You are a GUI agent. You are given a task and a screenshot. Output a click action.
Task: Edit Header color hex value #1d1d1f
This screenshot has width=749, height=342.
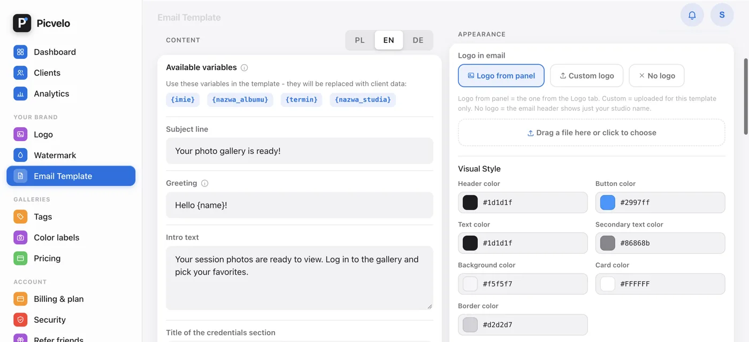pos(498,203)
